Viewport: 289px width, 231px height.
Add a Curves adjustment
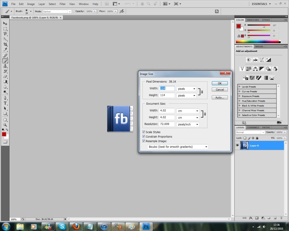click(x=262, y=60)
